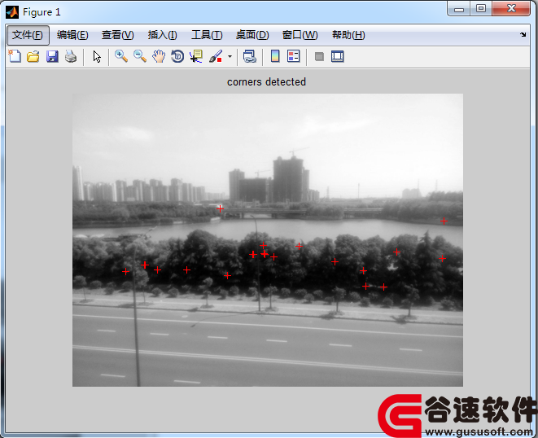Minimize the Figure 1 window

pyautogui.click(x=459, y=9)
